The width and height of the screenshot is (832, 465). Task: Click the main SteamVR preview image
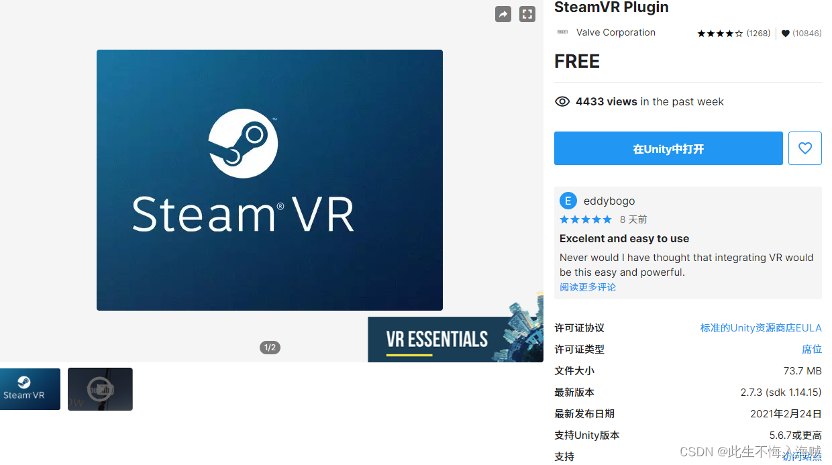tap(270, 180)
